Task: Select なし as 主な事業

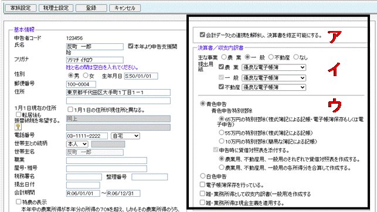Action: click(x=296, y=57)
